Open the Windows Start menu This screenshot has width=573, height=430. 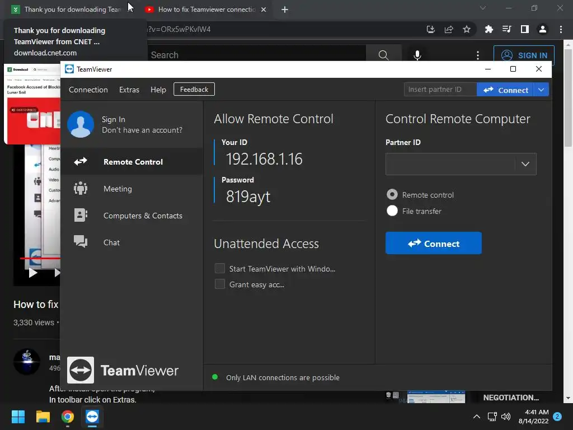[18, 417]
